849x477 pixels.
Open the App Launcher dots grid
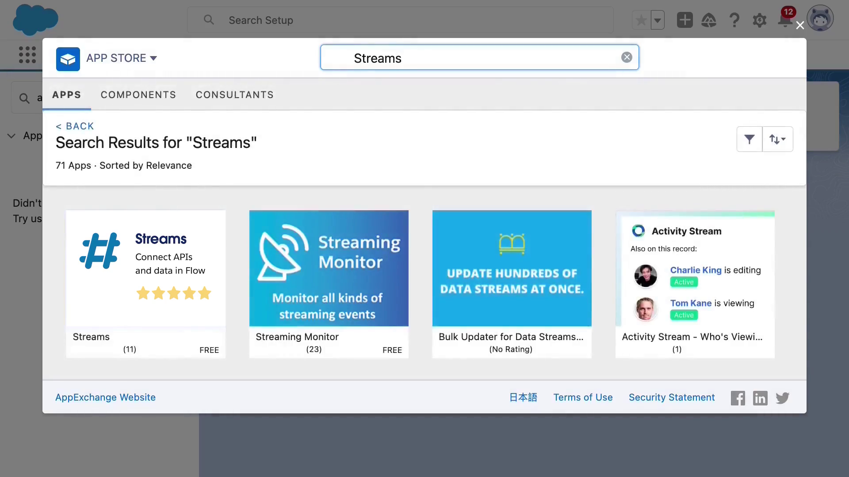(27, 55)
